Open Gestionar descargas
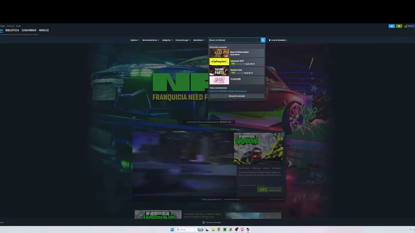Screen dimensions: 415x233 pos(212,223)
